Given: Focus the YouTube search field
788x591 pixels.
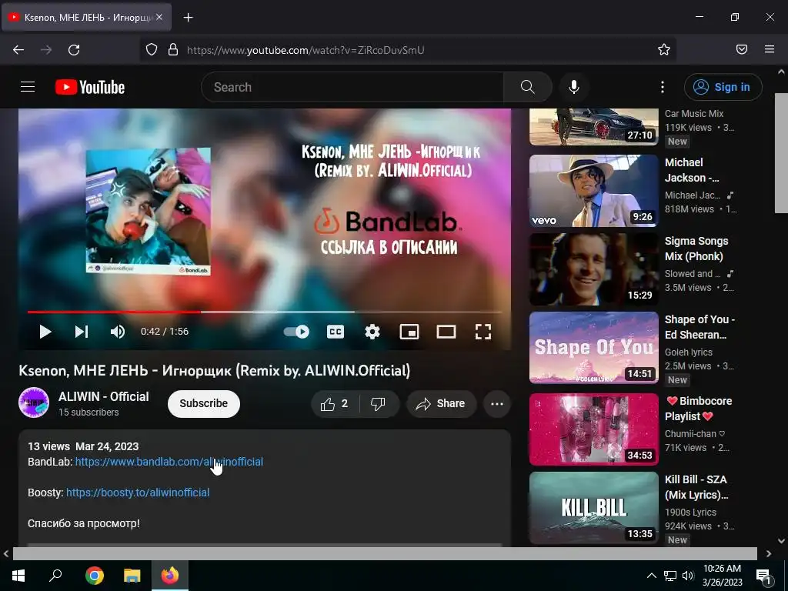Looking at the screenshot, I should click(x=352, y=87).
